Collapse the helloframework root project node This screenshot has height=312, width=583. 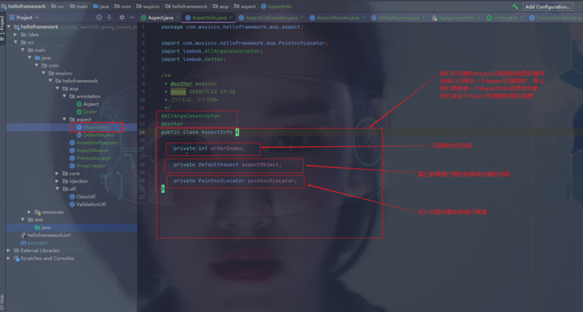9,27
